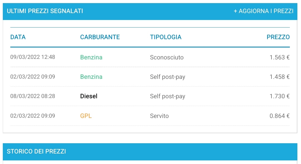Select the Sconosciuto type cell
Image resolution: width=301 pixels, height=164 pixels.
167,57
